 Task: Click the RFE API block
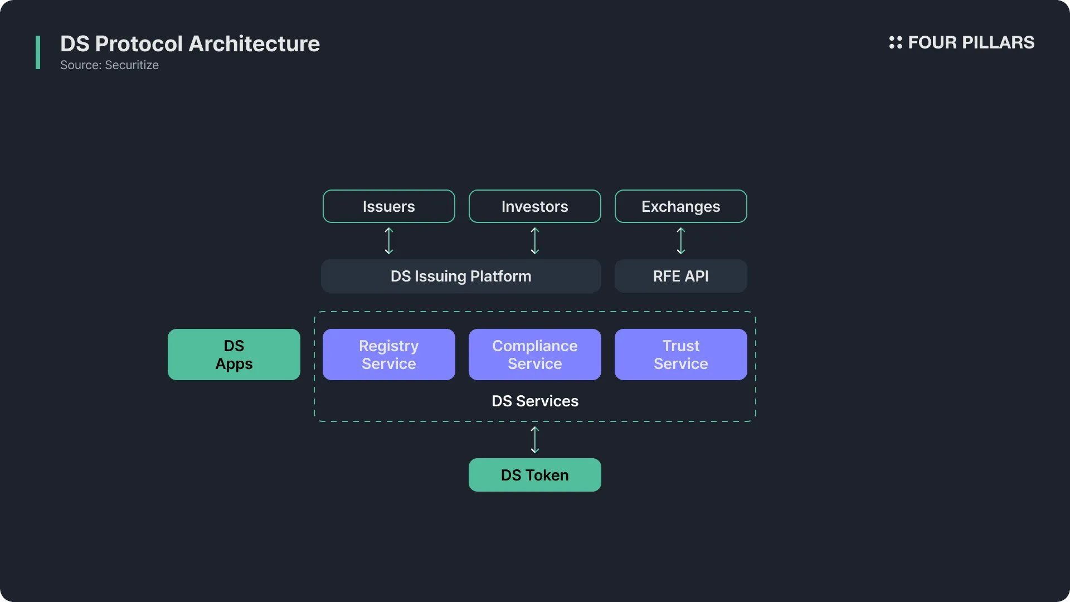pyautogui.click(x=681, y=276)
